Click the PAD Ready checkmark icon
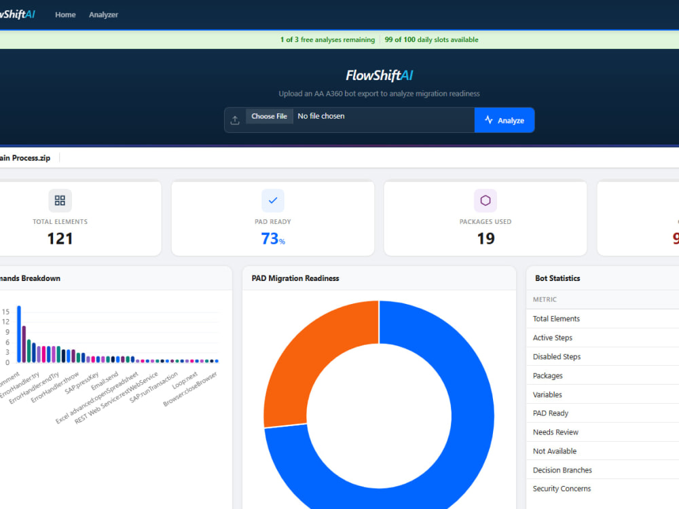This screenshot has height=509, width=679. (x=273, y=200)
